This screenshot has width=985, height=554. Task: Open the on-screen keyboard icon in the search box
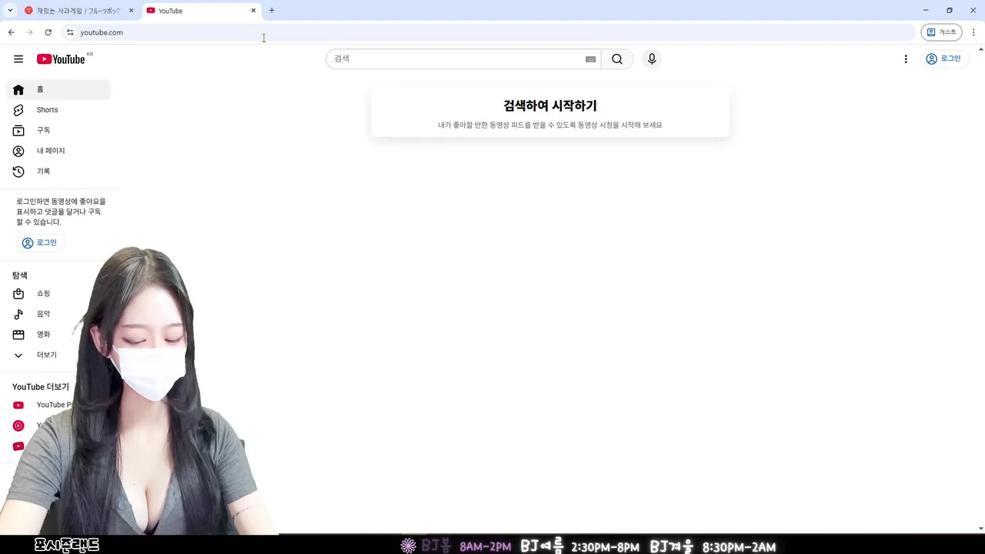[590, 59]
